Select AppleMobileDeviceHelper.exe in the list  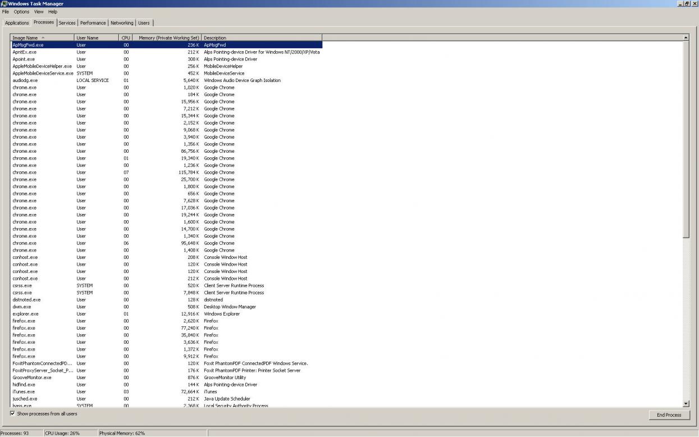click(x=166, y=66)
